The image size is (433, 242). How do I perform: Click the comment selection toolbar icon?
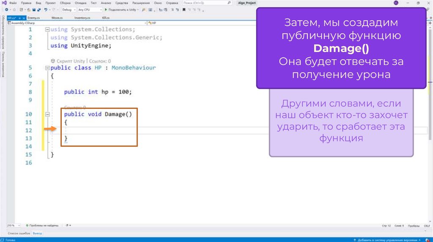coord(173,10)
